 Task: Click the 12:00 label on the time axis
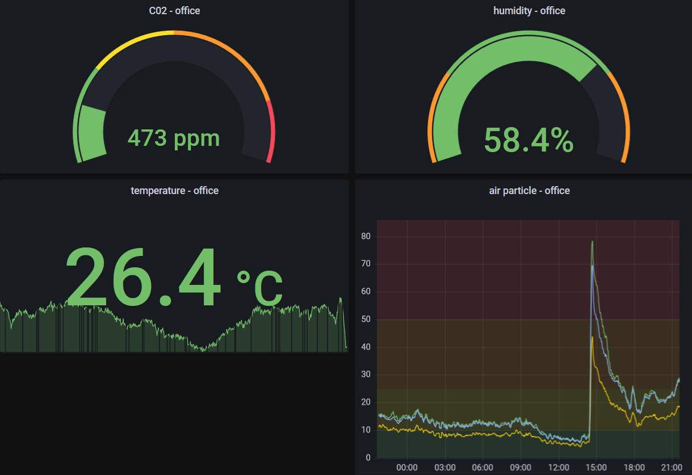pos(557,468)
